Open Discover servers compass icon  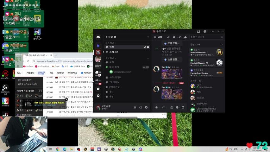(x=98, y=96)
